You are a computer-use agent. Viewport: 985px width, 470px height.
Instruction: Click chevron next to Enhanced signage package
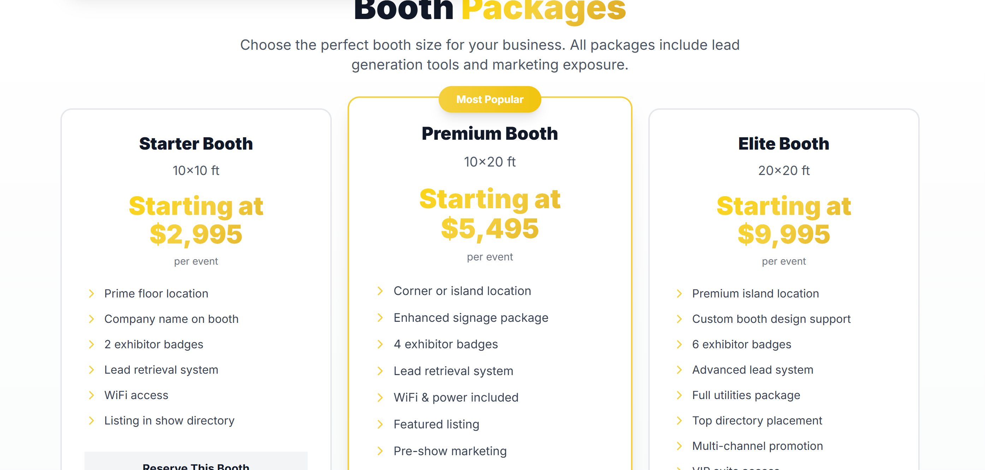click(380, 318)
